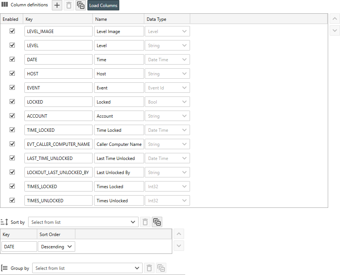Click the ACCOUNT key input field
The height and width of the screenshot is (275, 340).
[x=58, y=116]
